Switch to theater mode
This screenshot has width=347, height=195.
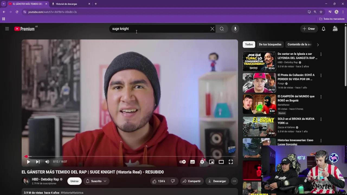point(221,162)
